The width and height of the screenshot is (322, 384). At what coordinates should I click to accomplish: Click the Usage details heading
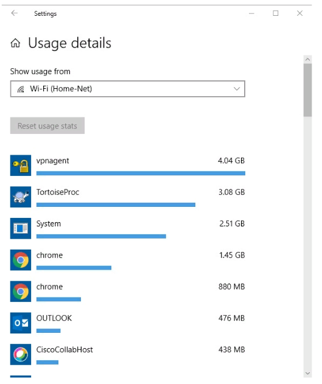tap(70, 43)
